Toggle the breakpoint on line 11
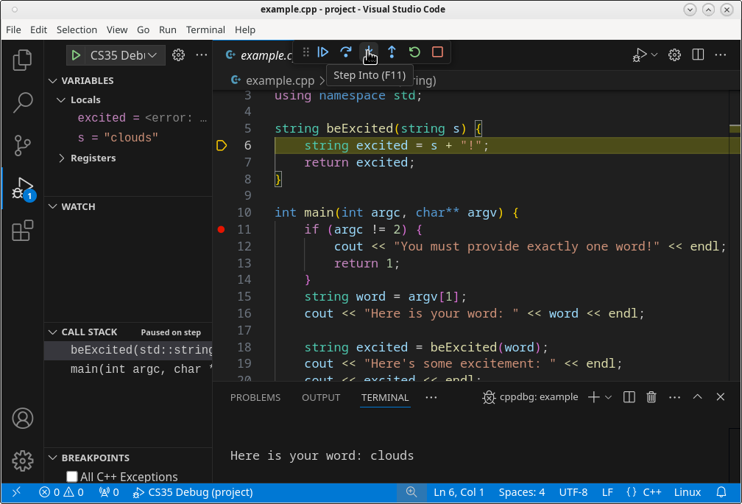Viewport: 742px width, 504px height. pyautogui.click(x=221, y=230)
